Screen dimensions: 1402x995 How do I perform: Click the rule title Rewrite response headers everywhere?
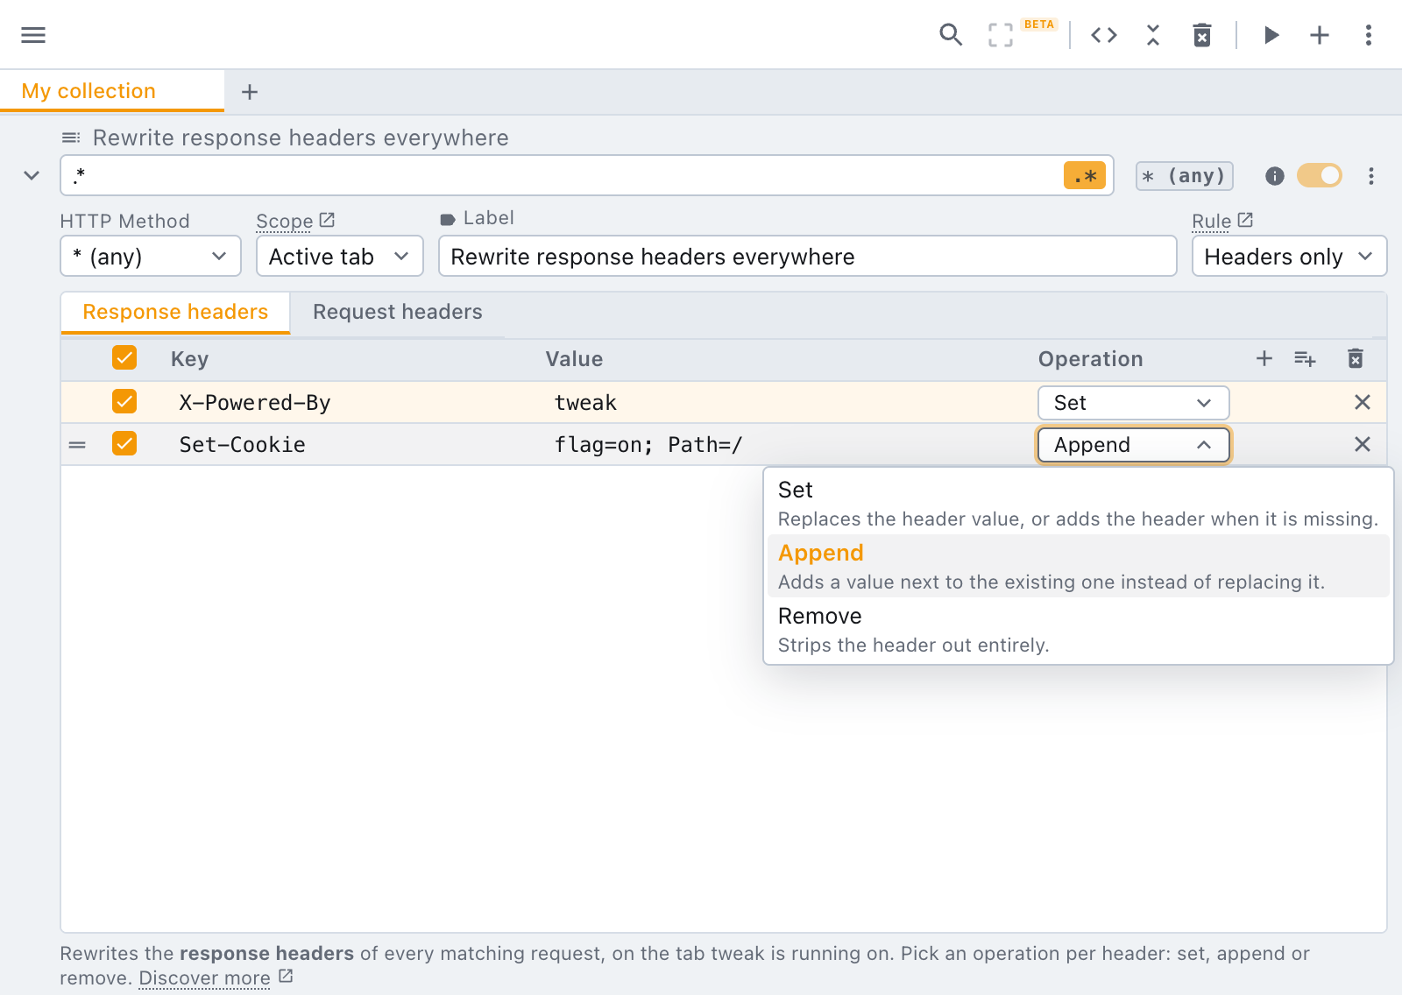click(301, 138)
